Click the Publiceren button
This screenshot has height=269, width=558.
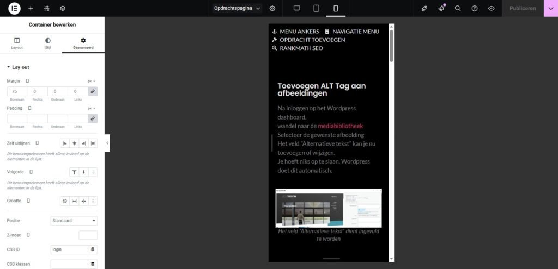click(x=523, y=8)
